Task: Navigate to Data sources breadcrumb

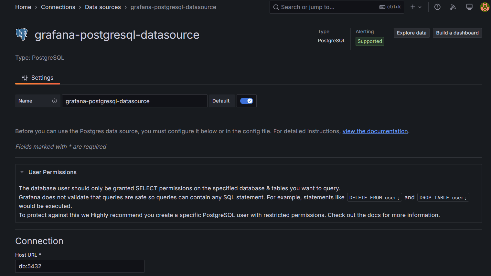Action: coord(103,7)
